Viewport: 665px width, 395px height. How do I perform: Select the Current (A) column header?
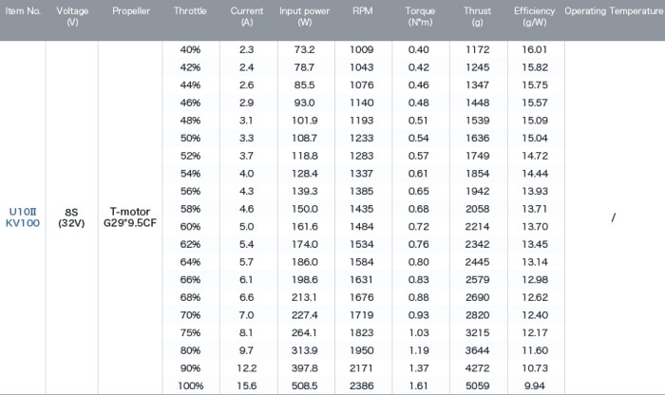(x=247, y=16)
